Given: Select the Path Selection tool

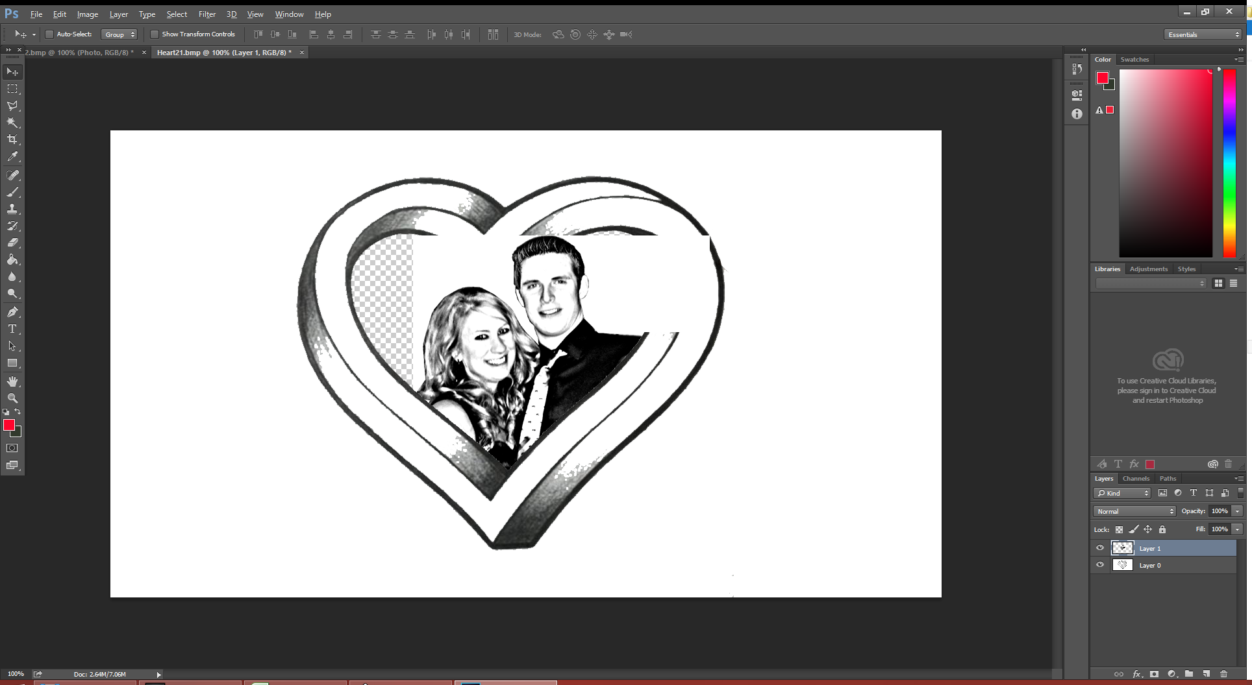Looking at the screenshot, I should coord(12,346).
